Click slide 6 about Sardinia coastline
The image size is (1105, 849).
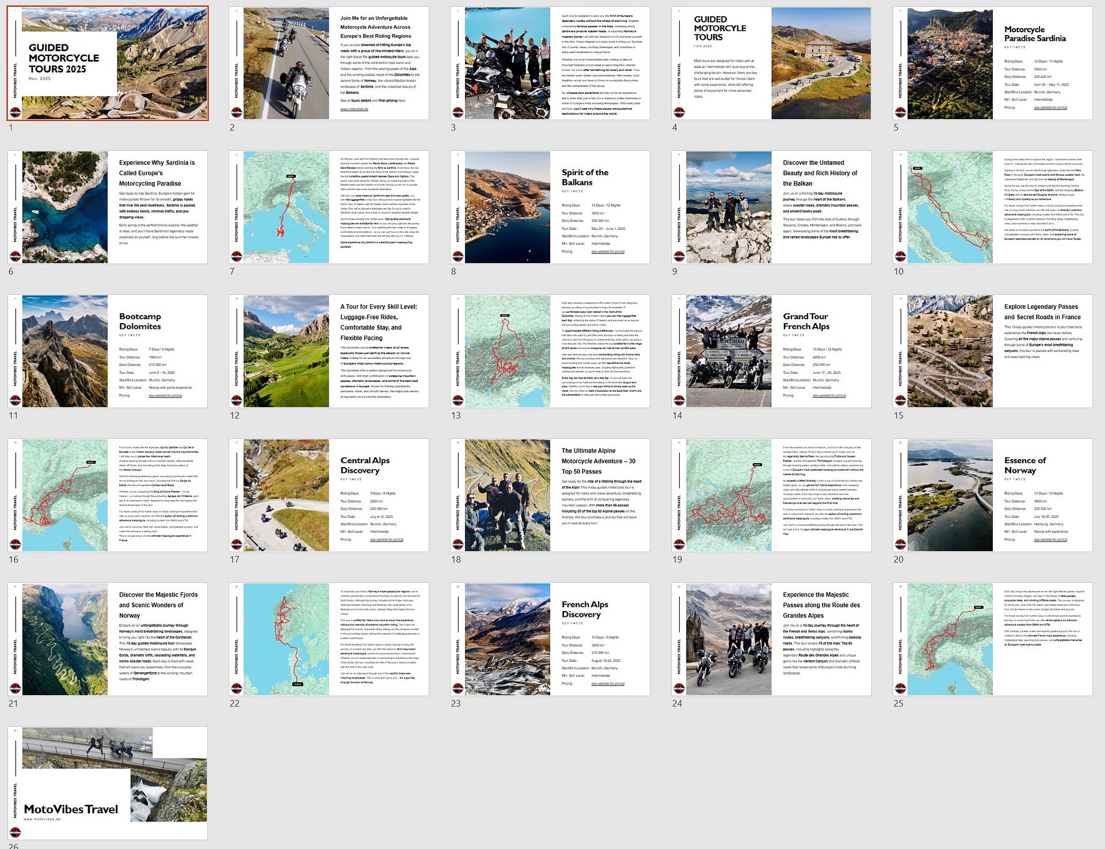tap(108, 207)
